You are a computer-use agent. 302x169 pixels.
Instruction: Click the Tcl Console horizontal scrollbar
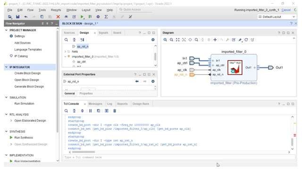coord(84,152)
